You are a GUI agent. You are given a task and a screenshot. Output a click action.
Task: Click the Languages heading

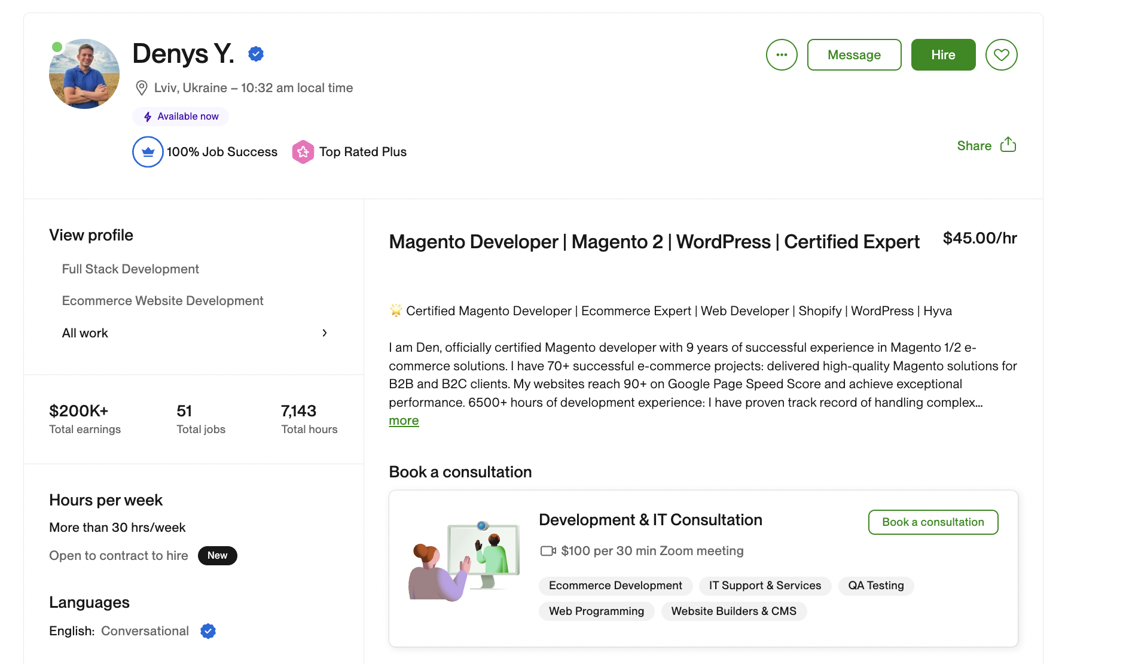tap(89, 602)
